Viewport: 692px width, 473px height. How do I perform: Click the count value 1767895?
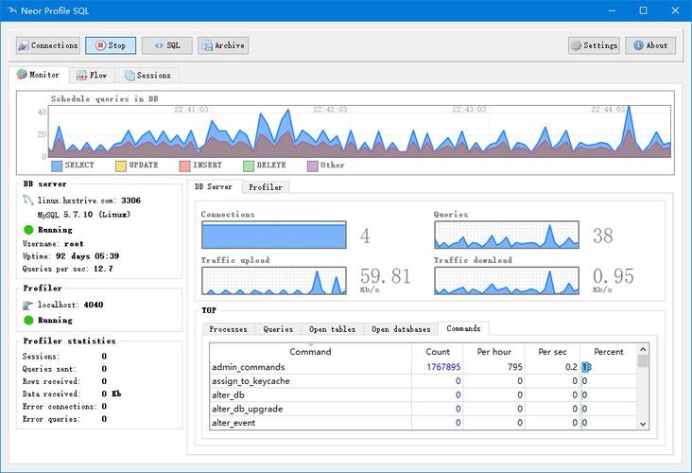click(443, 367)
